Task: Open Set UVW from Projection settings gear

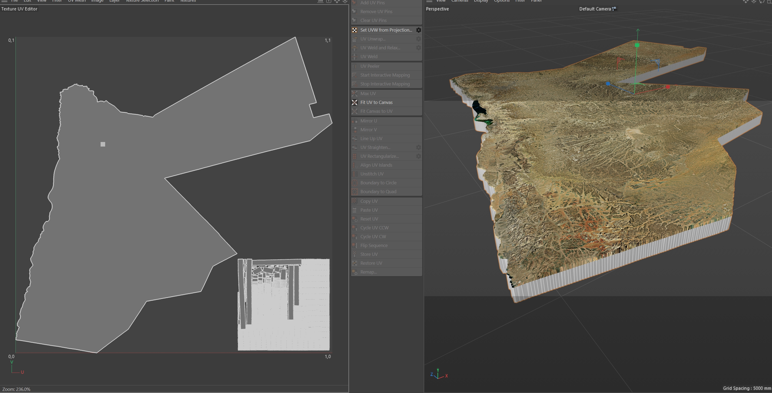Action: (x=418, y=30)
